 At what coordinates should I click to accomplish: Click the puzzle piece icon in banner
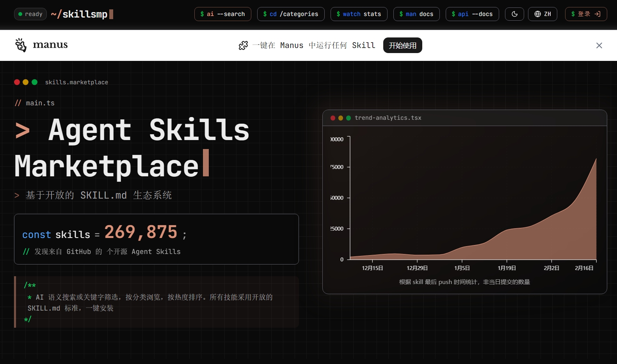pos(243,46)
